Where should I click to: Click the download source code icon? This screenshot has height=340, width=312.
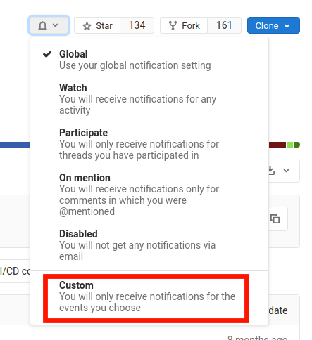(x=271, y=171)
